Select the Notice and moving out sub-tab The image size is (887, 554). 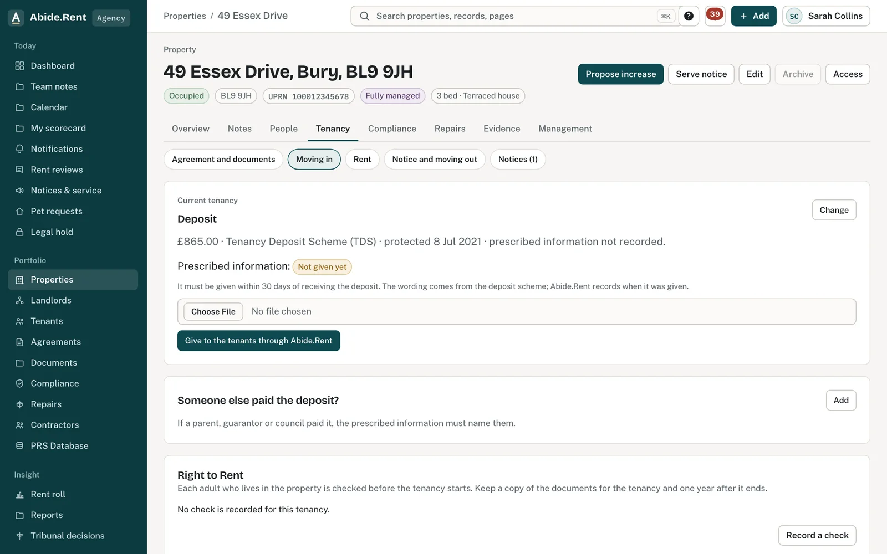(435, 160)
